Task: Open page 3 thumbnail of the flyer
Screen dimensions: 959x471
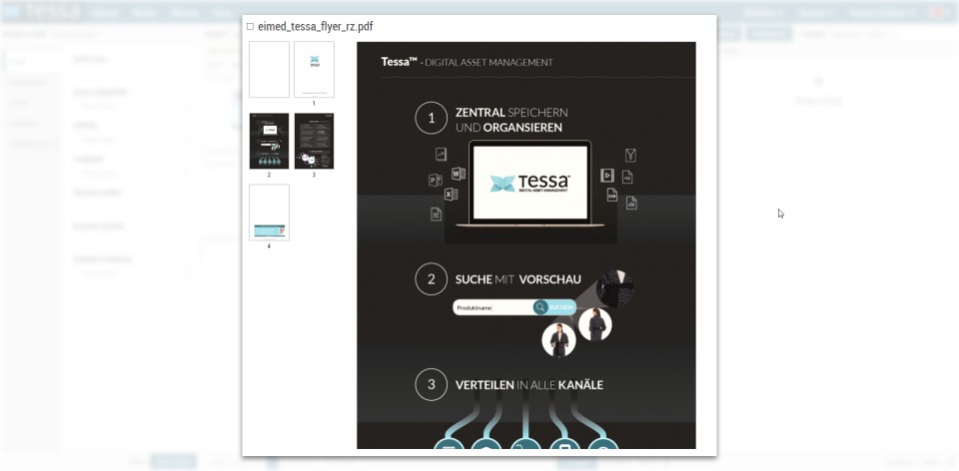Action: tap(314, 141)
